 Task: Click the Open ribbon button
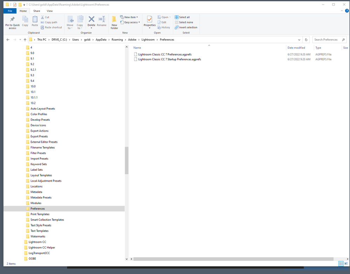(164, 17)
